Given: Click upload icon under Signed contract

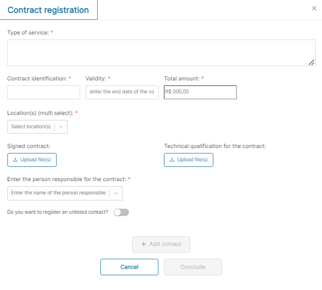Looking at the screenshot, I should tap(15, 160).
